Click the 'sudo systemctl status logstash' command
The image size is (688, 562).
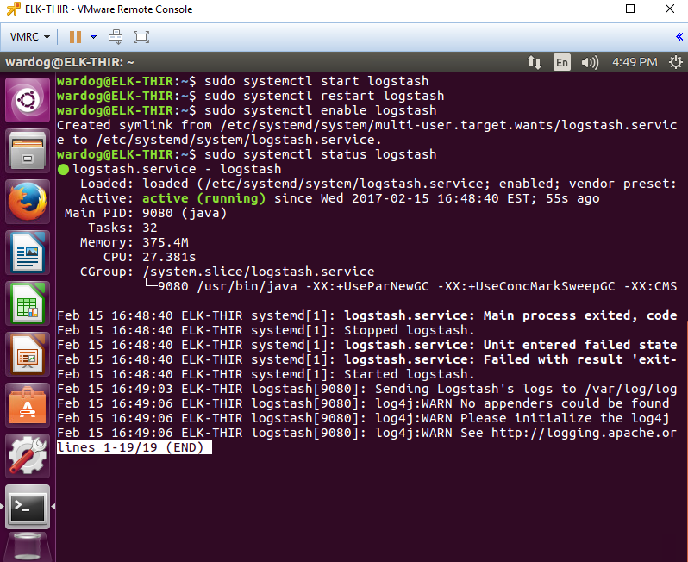[321, 154]
